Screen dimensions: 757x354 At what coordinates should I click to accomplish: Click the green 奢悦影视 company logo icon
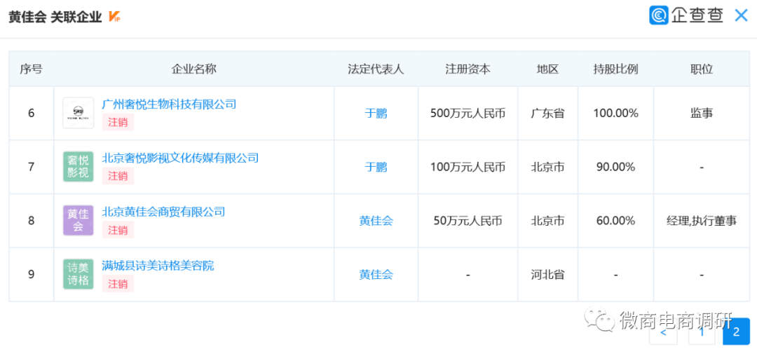78,167
